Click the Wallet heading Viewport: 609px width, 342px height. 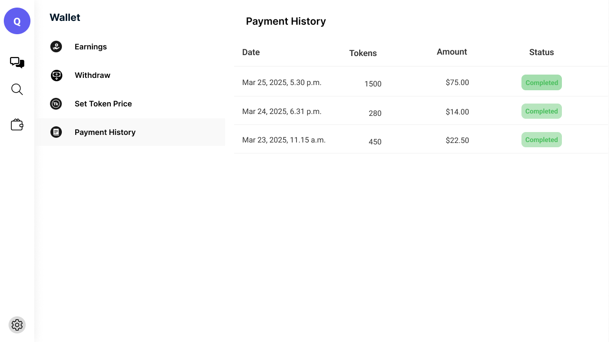point(65,17)
